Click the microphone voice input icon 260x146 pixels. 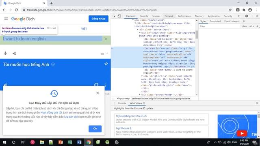(5, 53)
